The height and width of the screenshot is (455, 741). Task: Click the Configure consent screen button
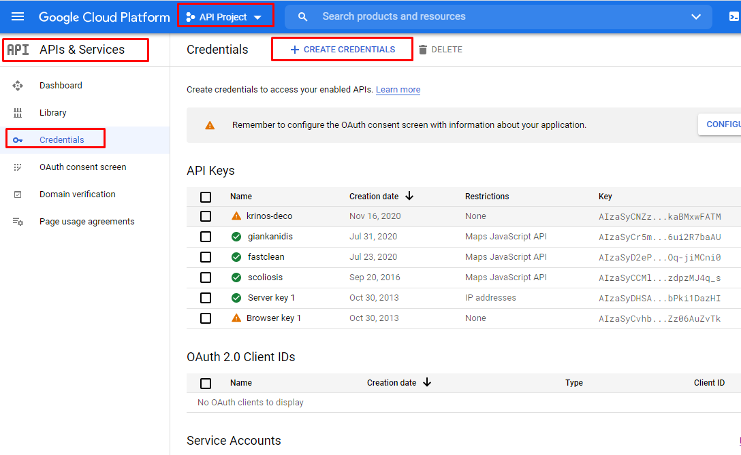720,124
